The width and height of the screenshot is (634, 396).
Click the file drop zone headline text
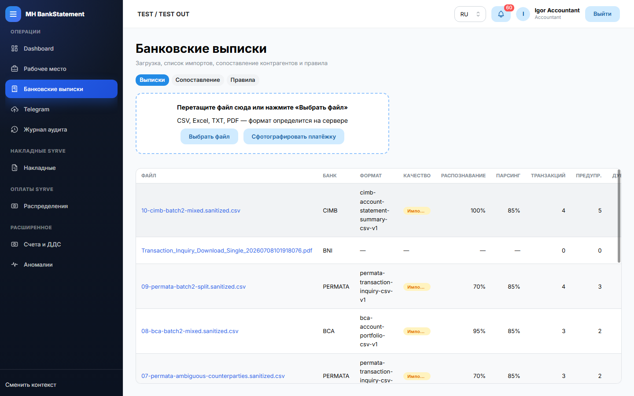pos(262,107)
